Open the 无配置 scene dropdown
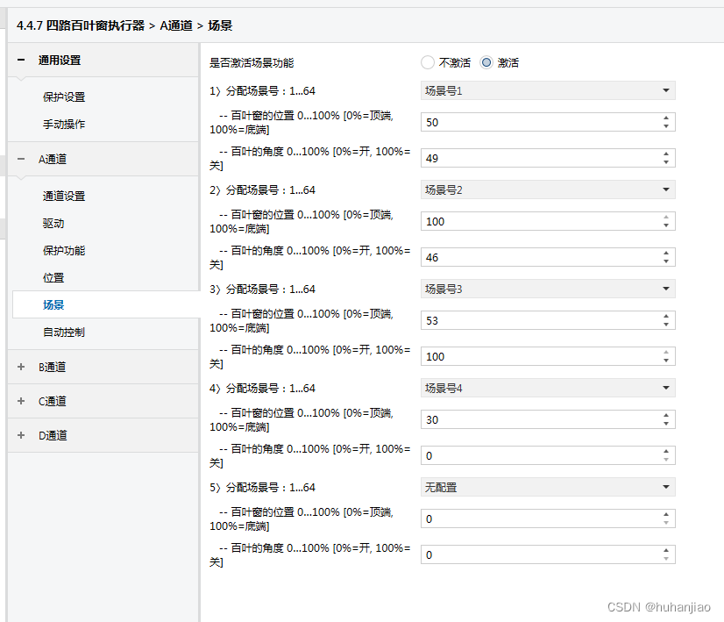Screen dimensions: 724x622 [x=547, y=487]
